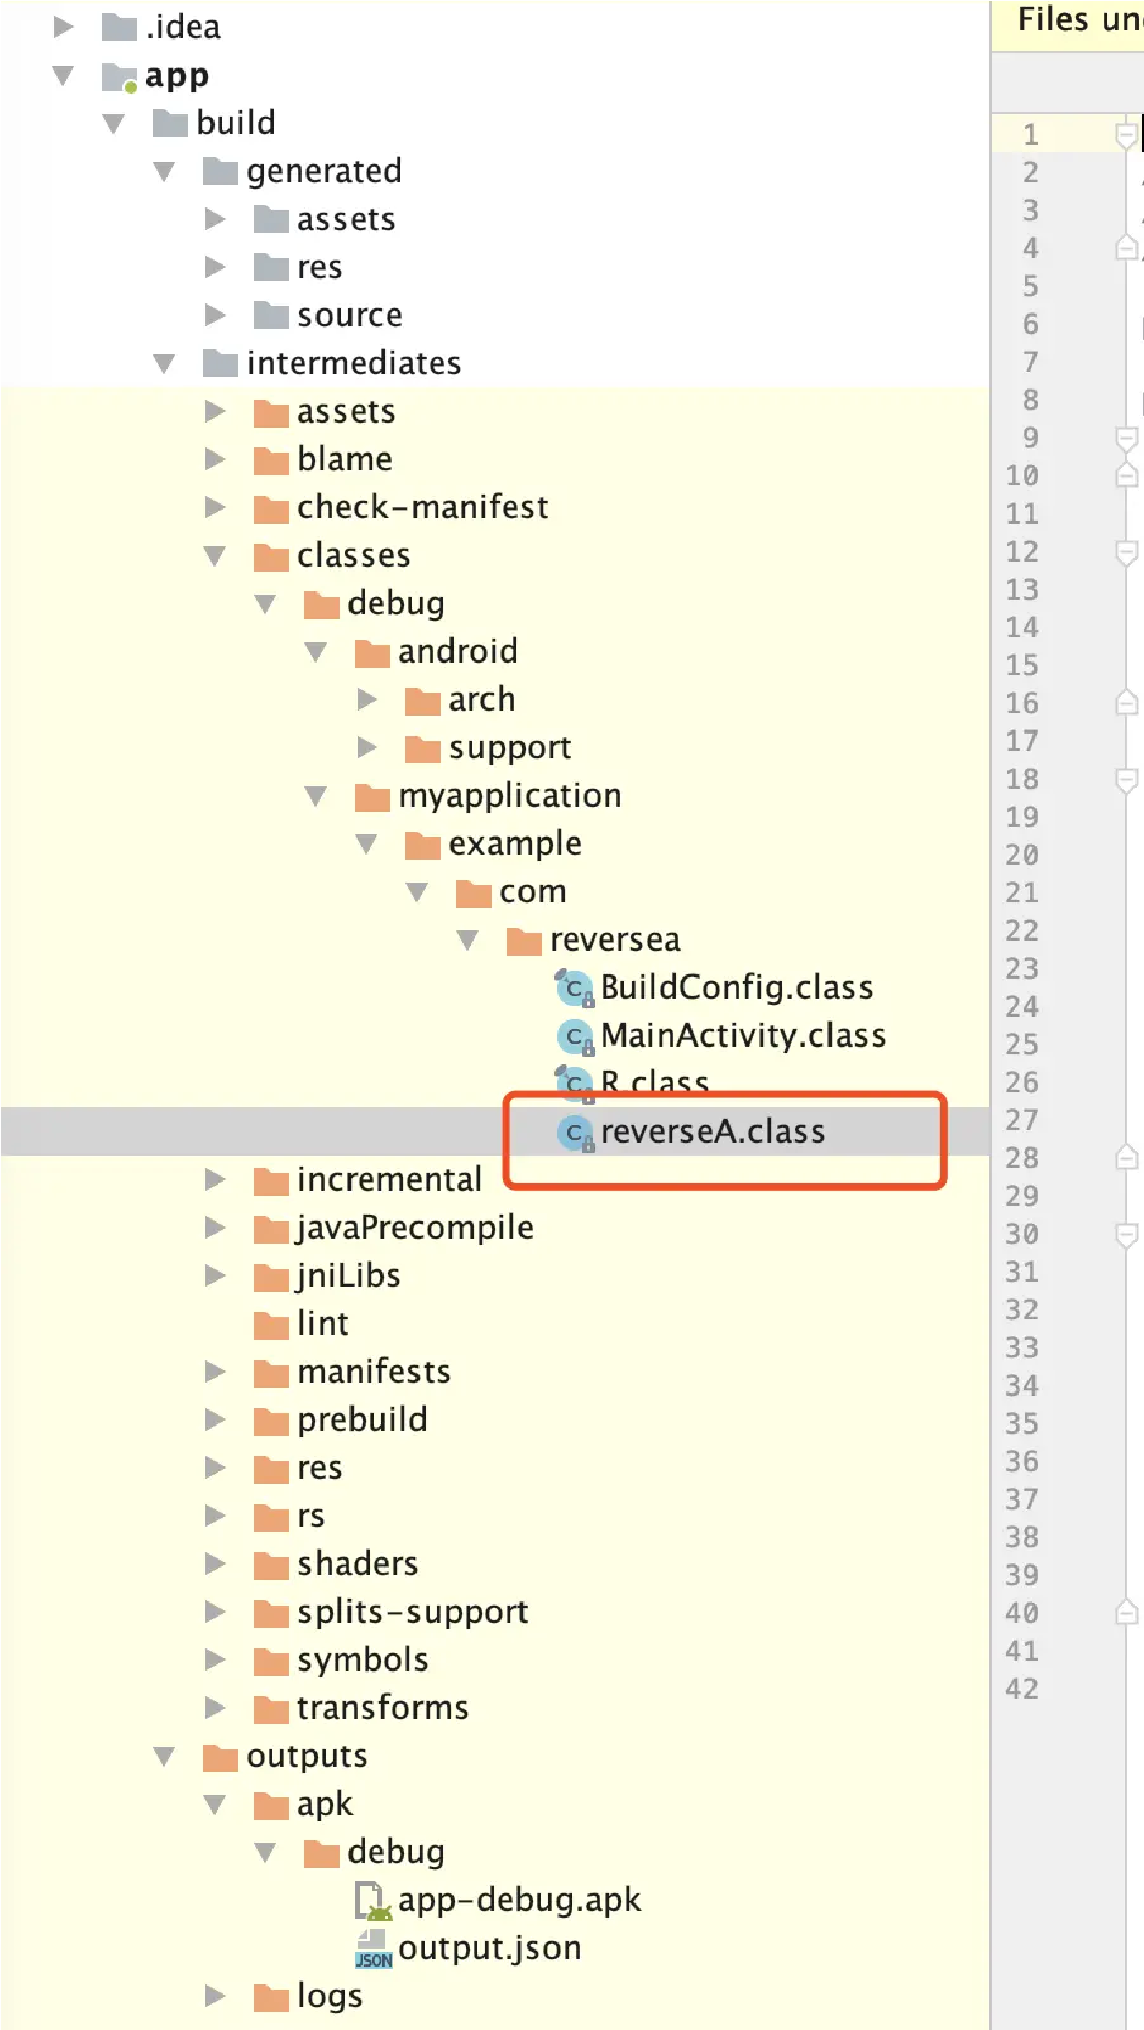
Task: Click the reverseA.class file icon
Action: (575, 1133)
